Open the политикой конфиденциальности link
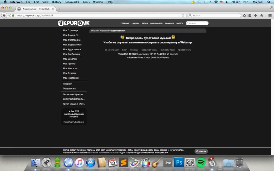 (104, 153)
